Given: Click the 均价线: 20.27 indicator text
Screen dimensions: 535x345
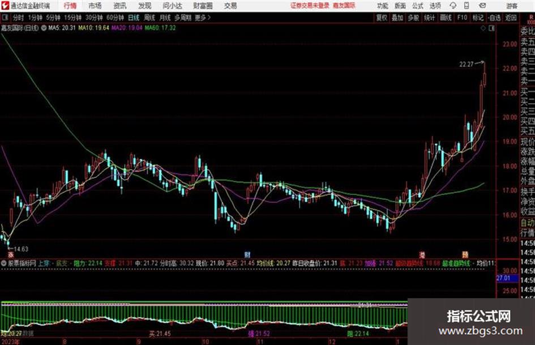Looking at the screenshot, I should (x=273, y=263).
